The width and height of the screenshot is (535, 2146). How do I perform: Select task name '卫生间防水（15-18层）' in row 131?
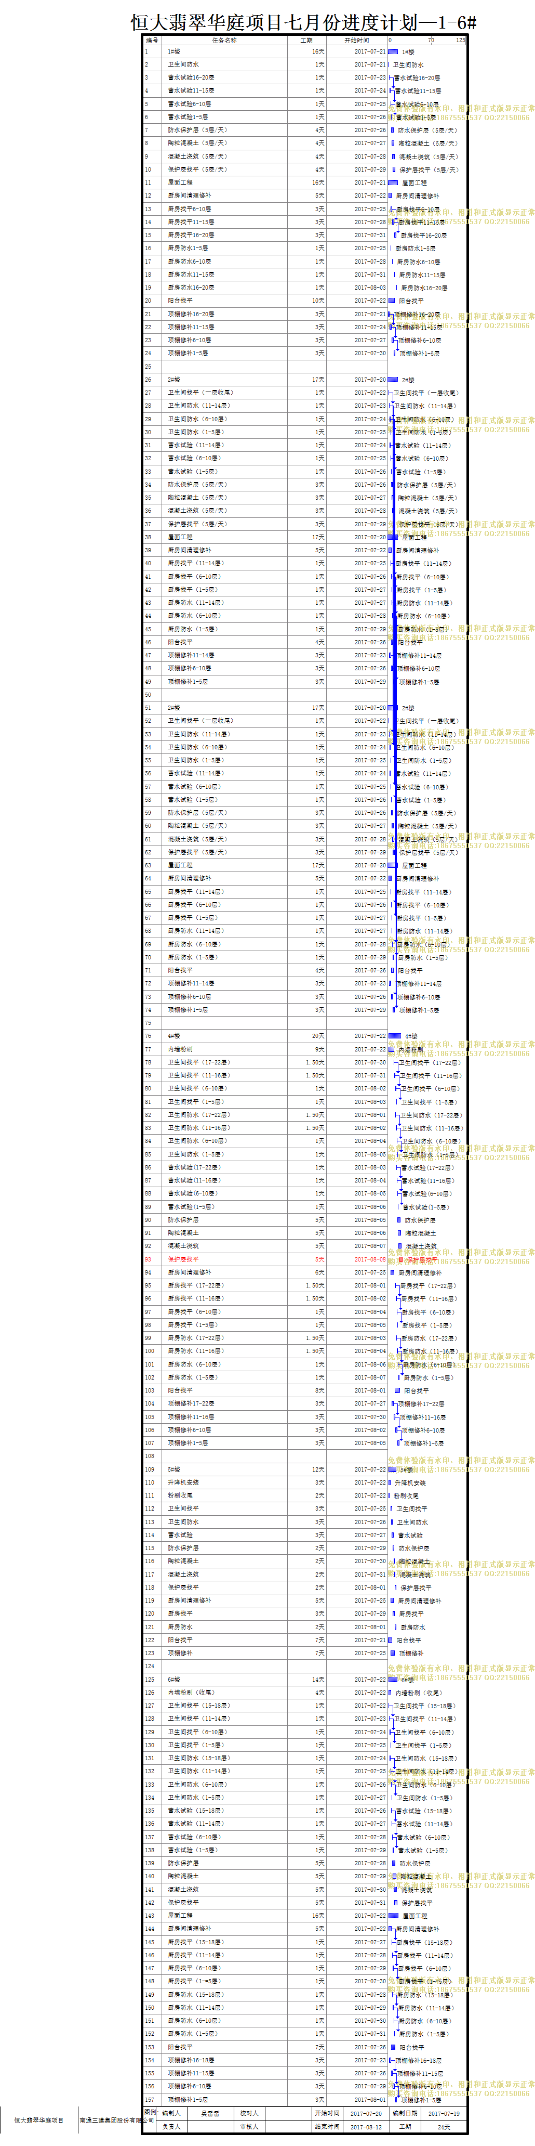198,1758
